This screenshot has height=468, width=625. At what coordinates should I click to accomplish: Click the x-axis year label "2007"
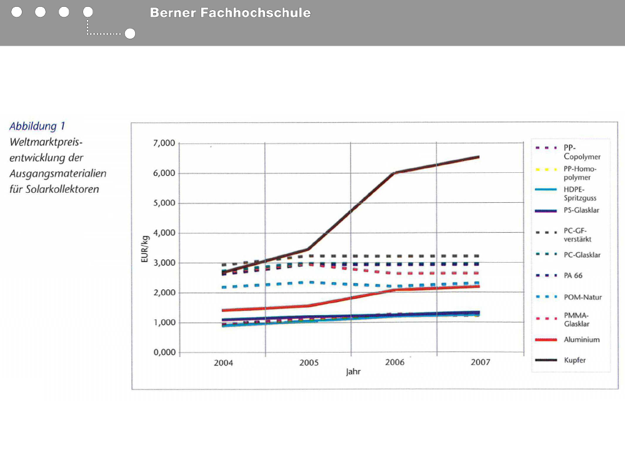coord(480,362)
